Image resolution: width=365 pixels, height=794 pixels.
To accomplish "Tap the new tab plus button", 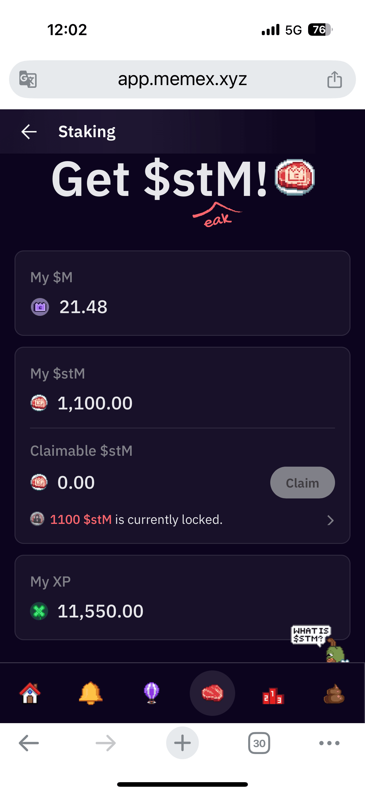I will pos(182,743).
